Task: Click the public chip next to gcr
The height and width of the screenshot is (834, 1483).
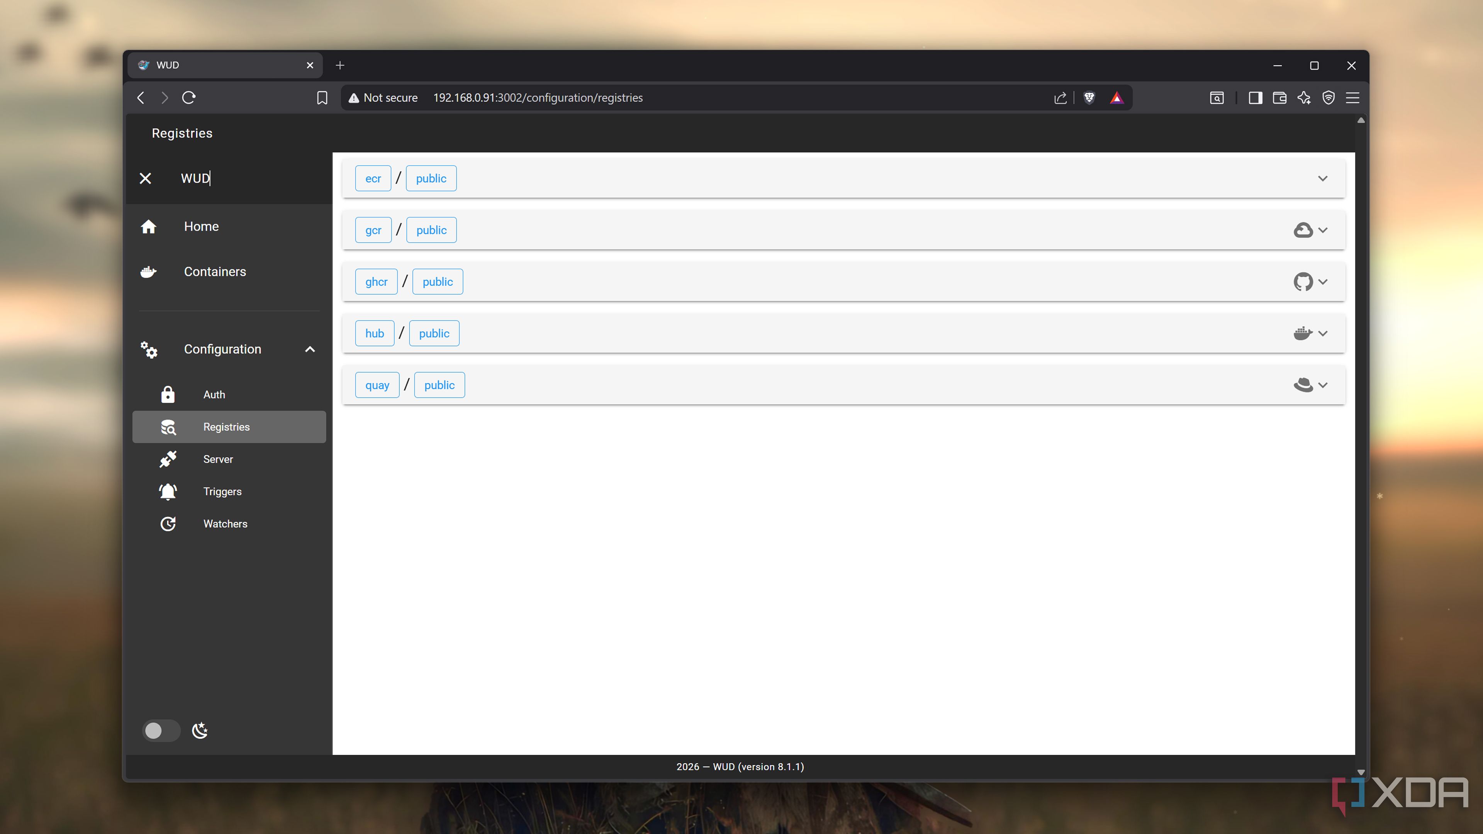Action: [431, 230]
